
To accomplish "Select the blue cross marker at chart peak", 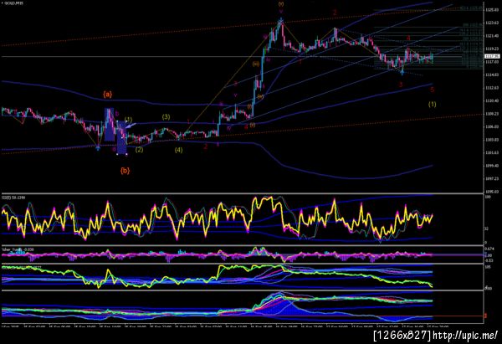I will 281,21.
